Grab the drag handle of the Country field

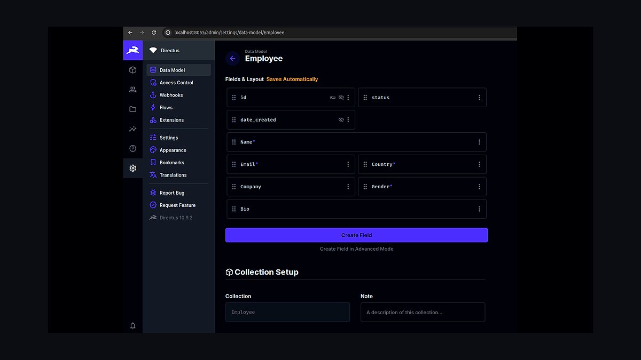tap(365, 164)
